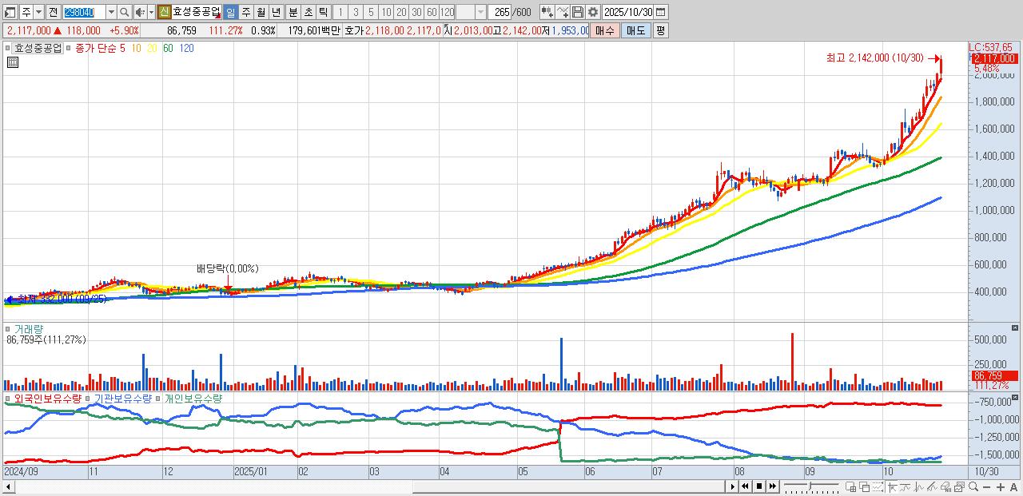1023x496 pixels.
Task: Click the split-window icon in bottom toolbar
Action: [850, 486]
